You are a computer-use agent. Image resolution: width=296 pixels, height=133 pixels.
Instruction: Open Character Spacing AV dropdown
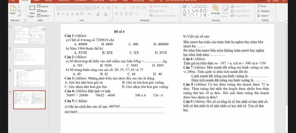[82, 14]
